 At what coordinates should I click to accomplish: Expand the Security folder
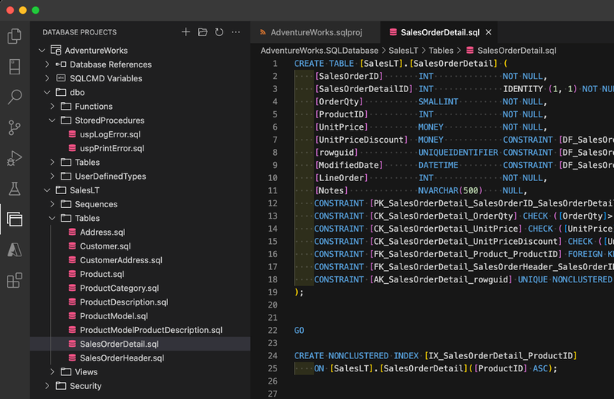click(48, 386)
